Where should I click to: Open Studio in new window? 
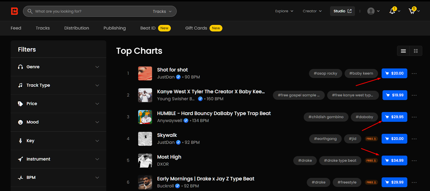pyautogui.click(x=342, y=11)
